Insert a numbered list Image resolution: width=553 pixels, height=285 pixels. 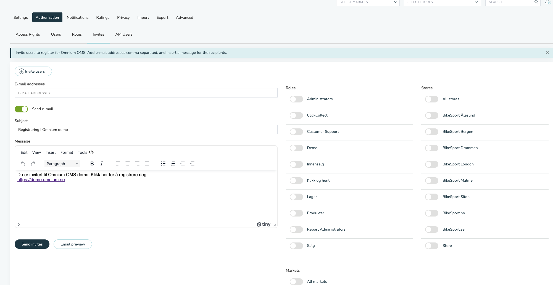[x=173, y=163]
